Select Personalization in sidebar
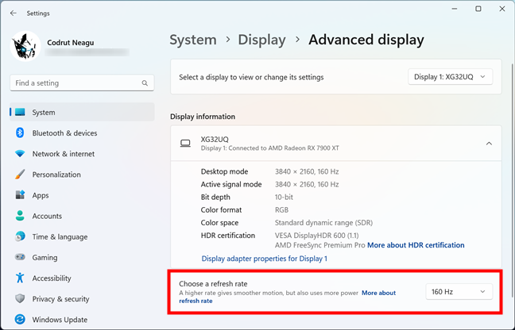This screenshot has width=515, height=330. tap(82, 175)
